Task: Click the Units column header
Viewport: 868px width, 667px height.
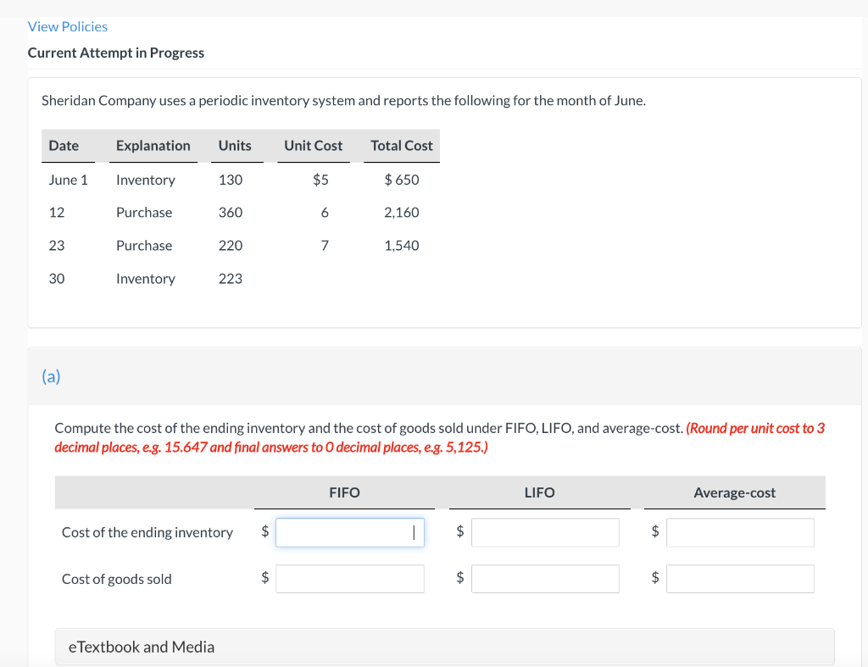Action: coord(235,146)
